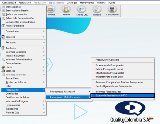Expand the Información Exógena submenu arrow

[44, 101]
